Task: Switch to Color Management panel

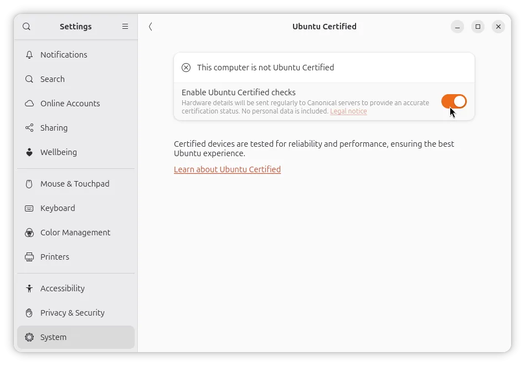Action: click(76, 233)
